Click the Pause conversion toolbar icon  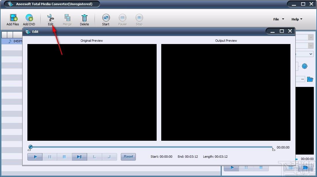click(122, 18)
